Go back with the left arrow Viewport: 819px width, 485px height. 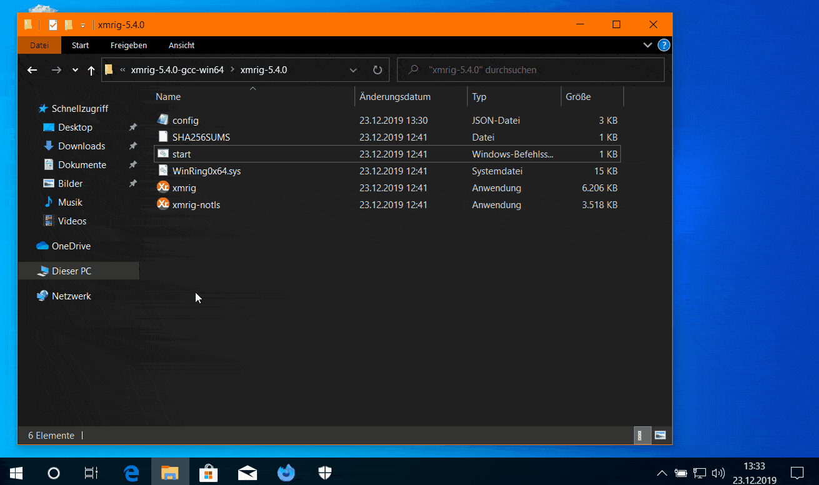(33, 70)
